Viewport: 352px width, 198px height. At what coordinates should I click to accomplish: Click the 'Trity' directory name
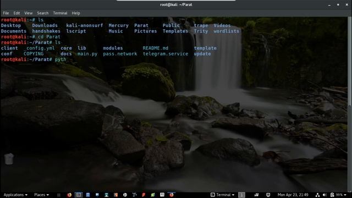(201, 31)
